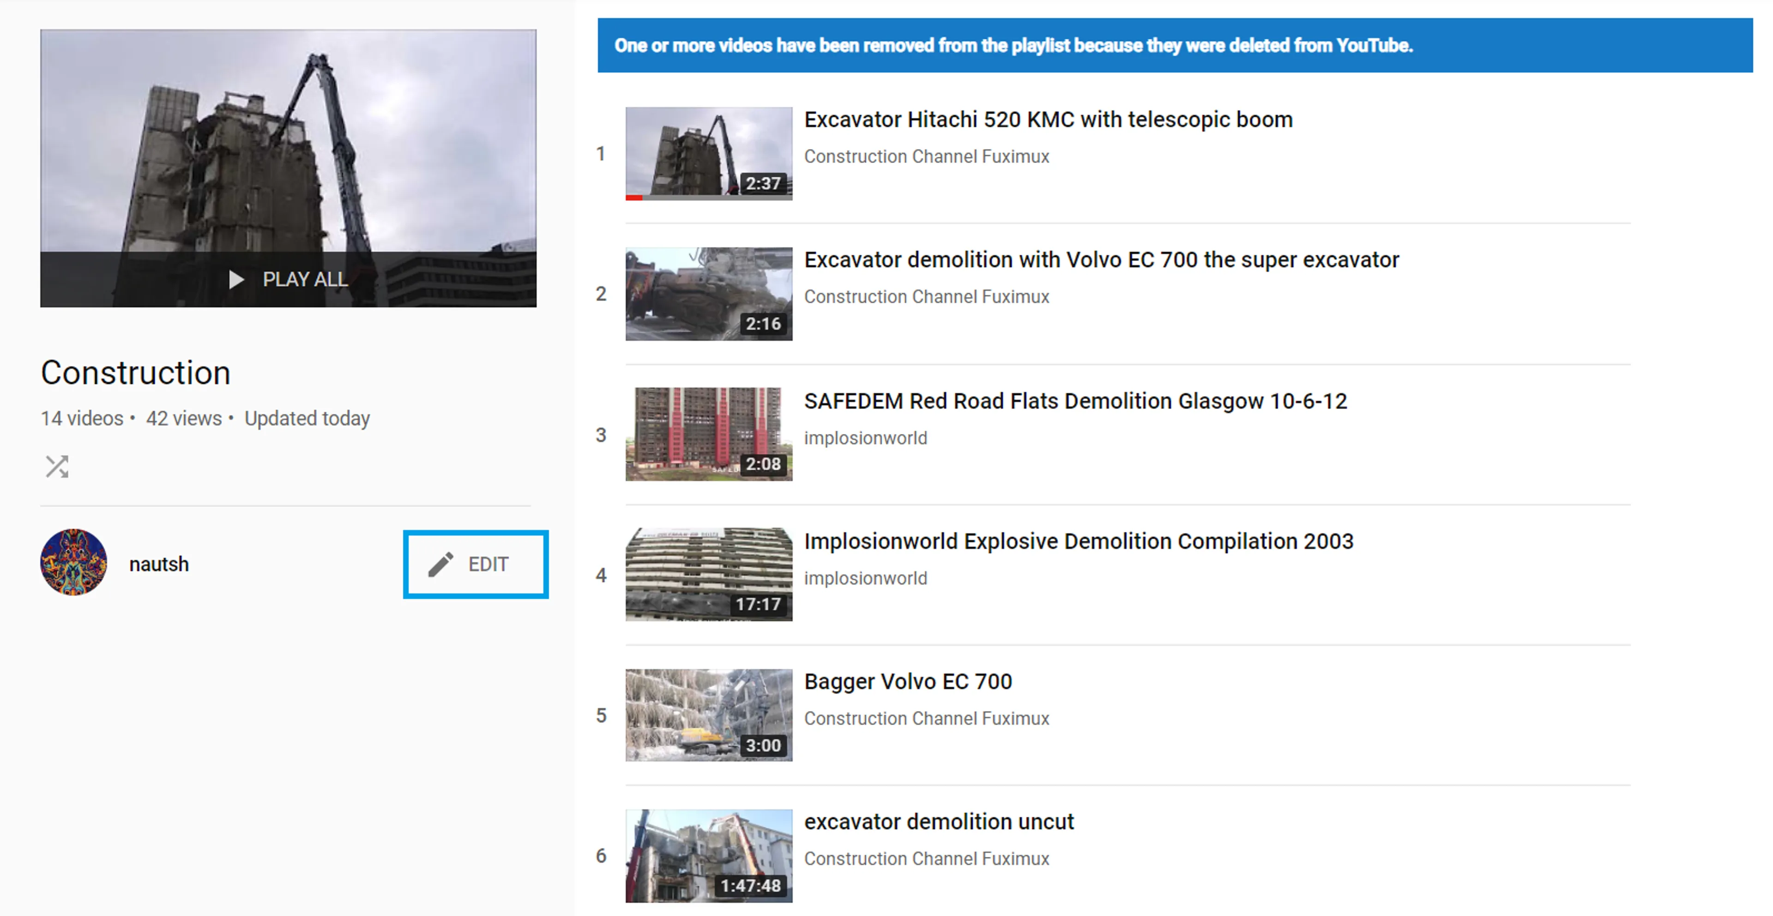Open implosionworld channel under video 3
Screen dimensions: 1773x916
click(865, 438)
